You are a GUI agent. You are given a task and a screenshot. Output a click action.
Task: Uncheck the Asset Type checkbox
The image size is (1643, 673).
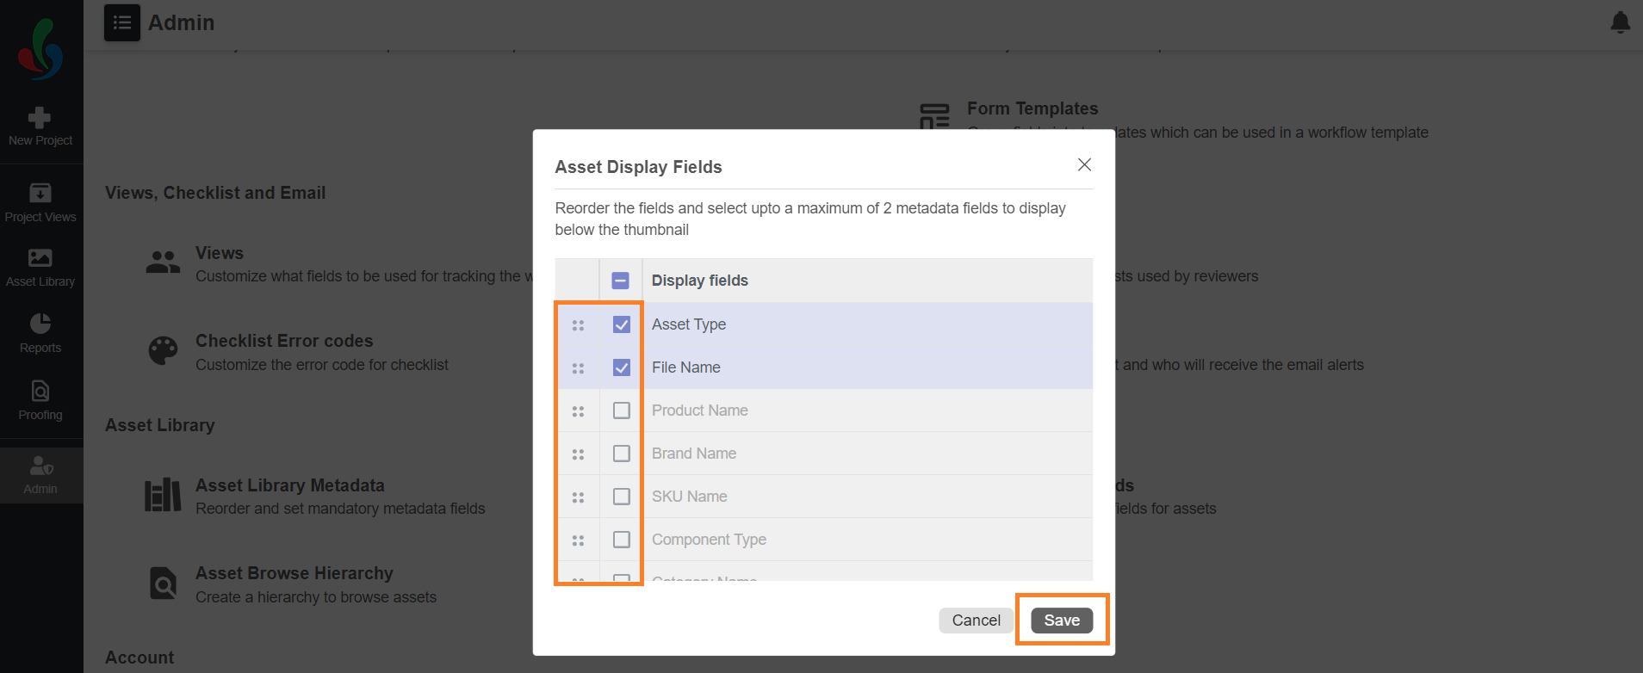click(x=622, y=324)
